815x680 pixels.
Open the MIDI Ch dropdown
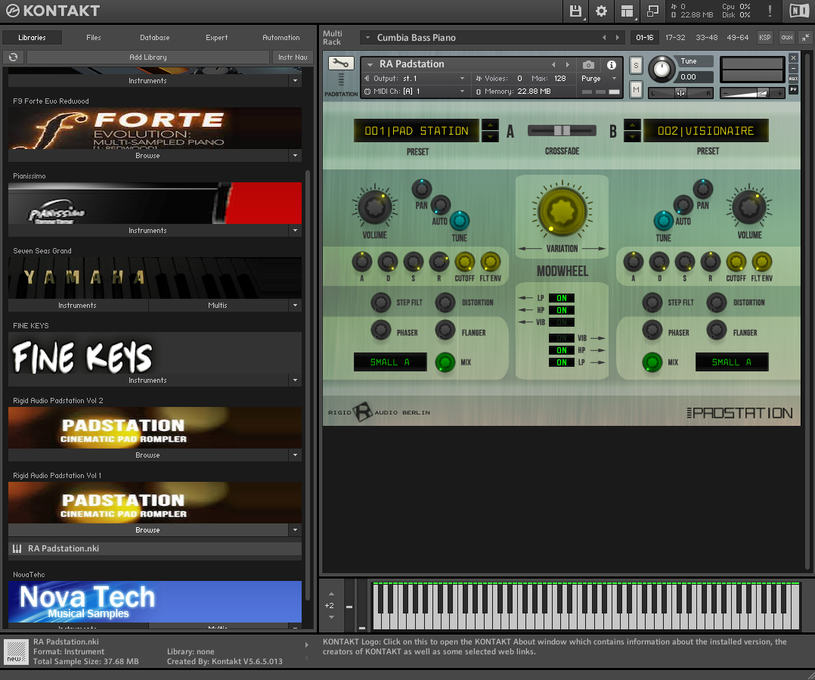pyautogui.click(x=462, y=92)
